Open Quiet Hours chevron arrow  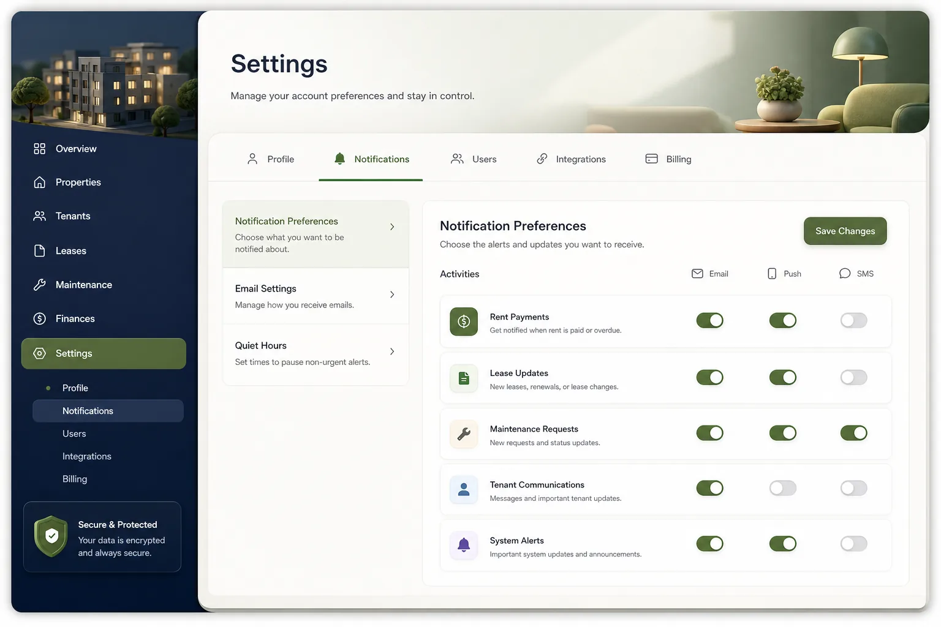392,351
